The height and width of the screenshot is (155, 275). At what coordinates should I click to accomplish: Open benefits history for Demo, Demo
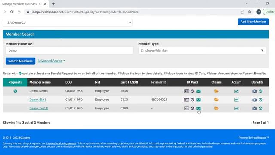coord(260,91)
